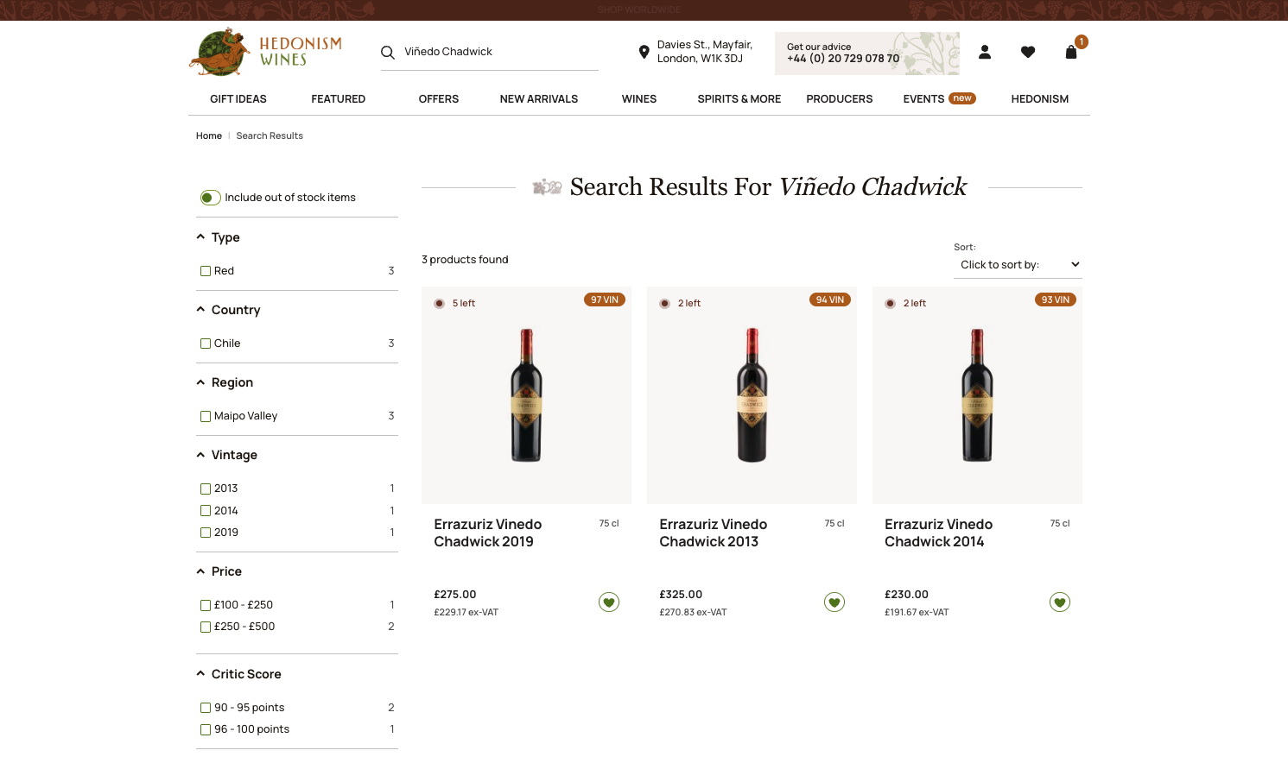Open the shopping bag cart icon
The width and height of the screenshot is (1288, 763).
[x=1071, y=52]
